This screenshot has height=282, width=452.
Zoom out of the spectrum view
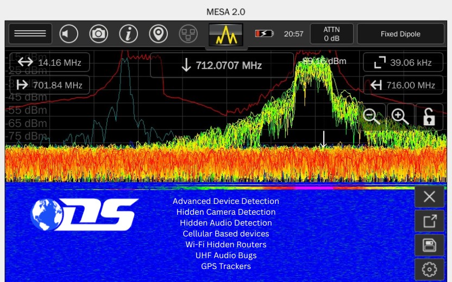(x=372, y=116)
